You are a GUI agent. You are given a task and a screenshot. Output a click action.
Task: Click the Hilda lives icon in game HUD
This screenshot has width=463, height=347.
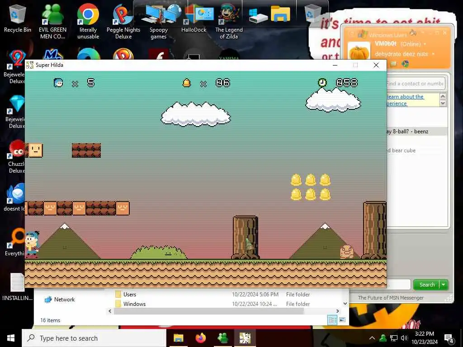pyautogui.click(x=58, y=83)
